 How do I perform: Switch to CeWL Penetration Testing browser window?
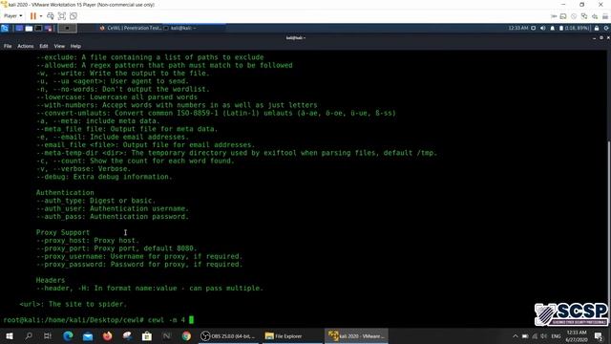pos(130,28)
